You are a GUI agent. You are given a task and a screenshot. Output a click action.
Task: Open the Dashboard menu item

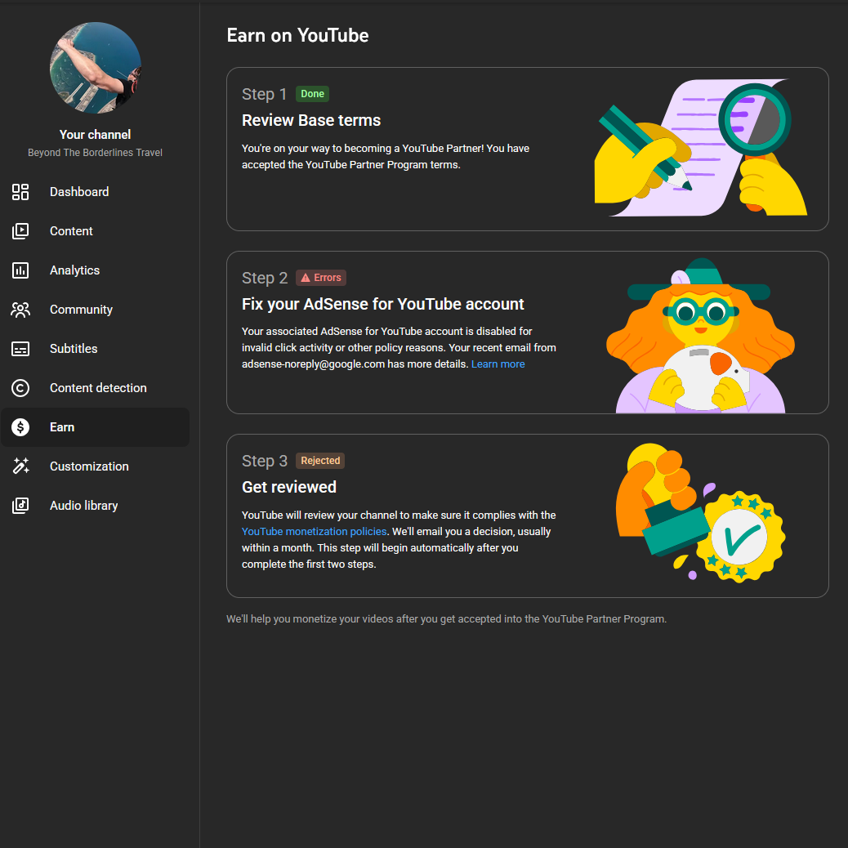79,192
